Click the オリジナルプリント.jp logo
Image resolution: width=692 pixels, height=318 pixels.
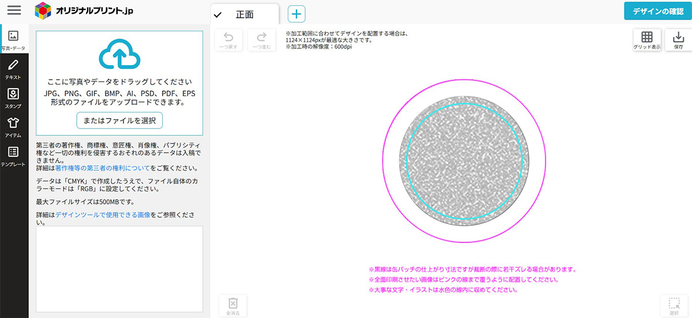(x=84, y=10)
